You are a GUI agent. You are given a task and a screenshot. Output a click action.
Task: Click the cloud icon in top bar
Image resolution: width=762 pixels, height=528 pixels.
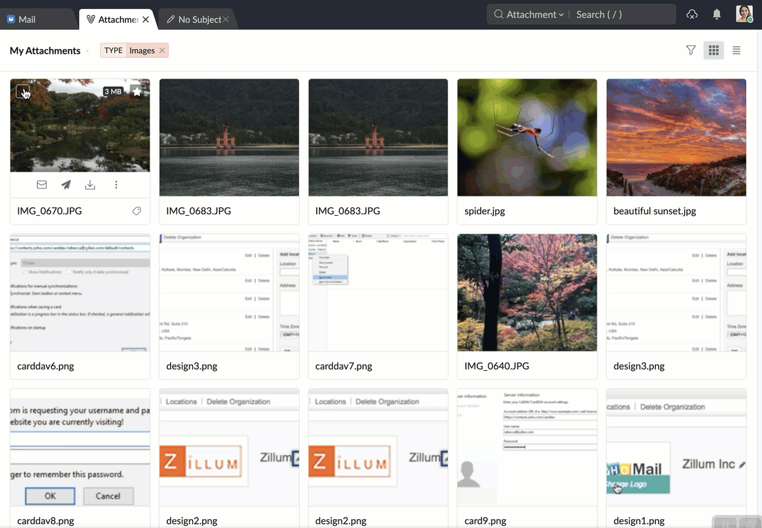(692, 14)
